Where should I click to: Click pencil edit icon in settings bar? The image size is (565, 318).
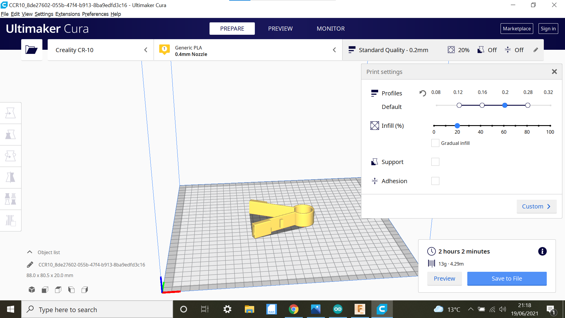536,50
